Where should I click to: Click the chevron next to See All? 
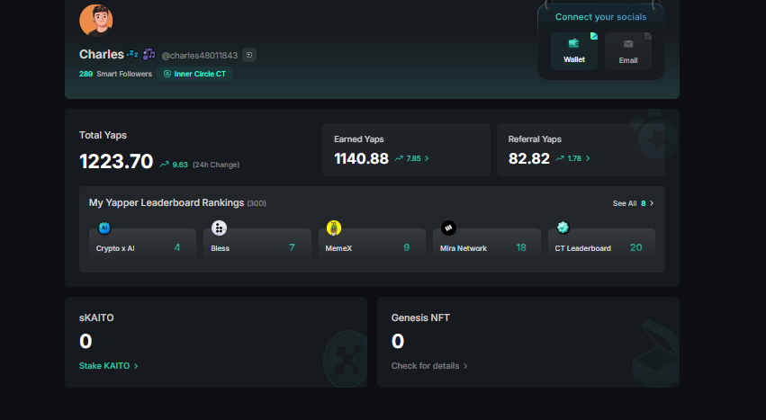pos(651,203)
